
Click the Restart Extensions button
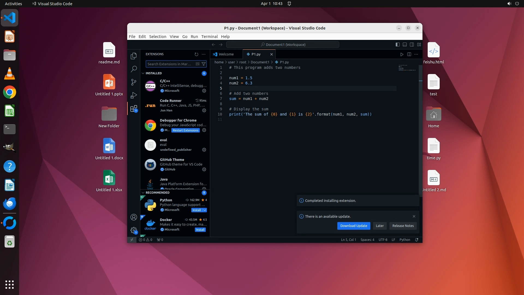(x=185, y=130)
